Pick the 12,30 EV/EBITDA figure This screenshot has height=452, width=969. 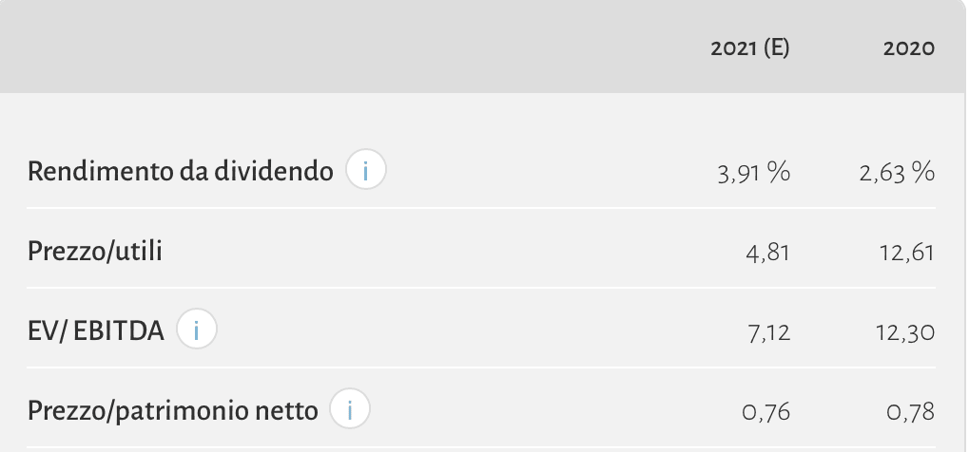905,332
